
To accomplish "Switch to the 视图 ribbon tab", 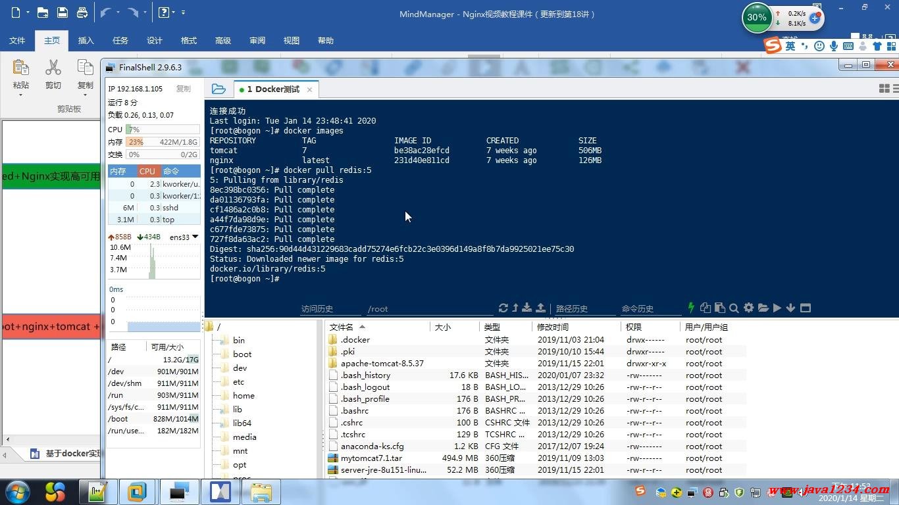I will pyautogui.click(x=292, y=40).
